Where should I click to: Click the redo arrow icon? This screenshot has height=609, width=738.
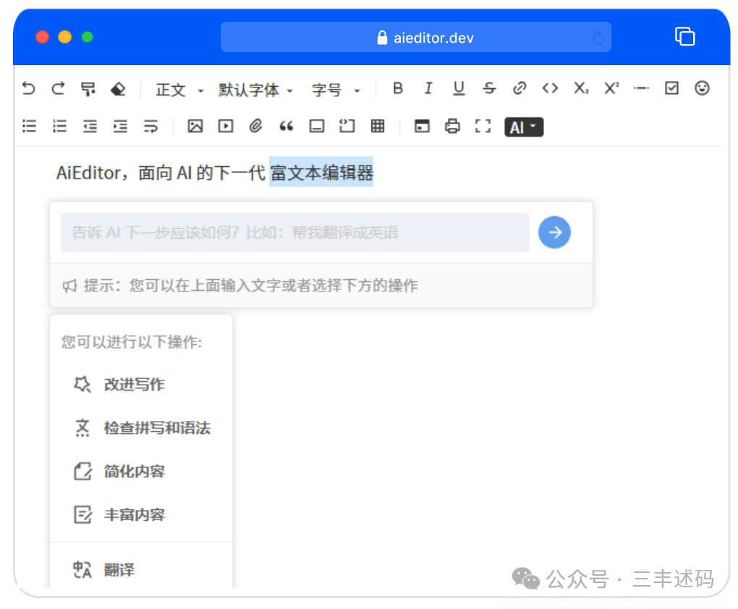pyautogui.click(x=59, y=88)
